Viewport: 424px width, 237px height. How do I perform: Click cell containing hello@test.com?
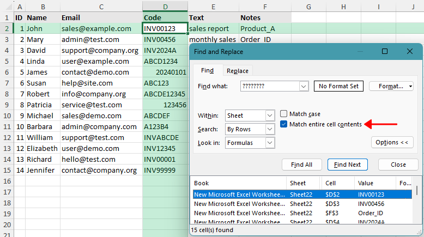(101, 160)
